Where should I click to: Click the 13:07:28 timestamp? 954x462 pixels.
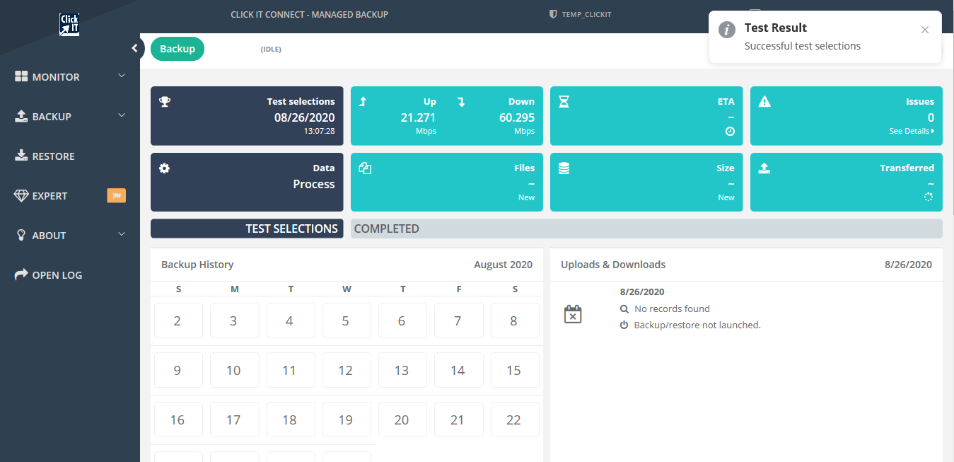(x=320, y=131)
